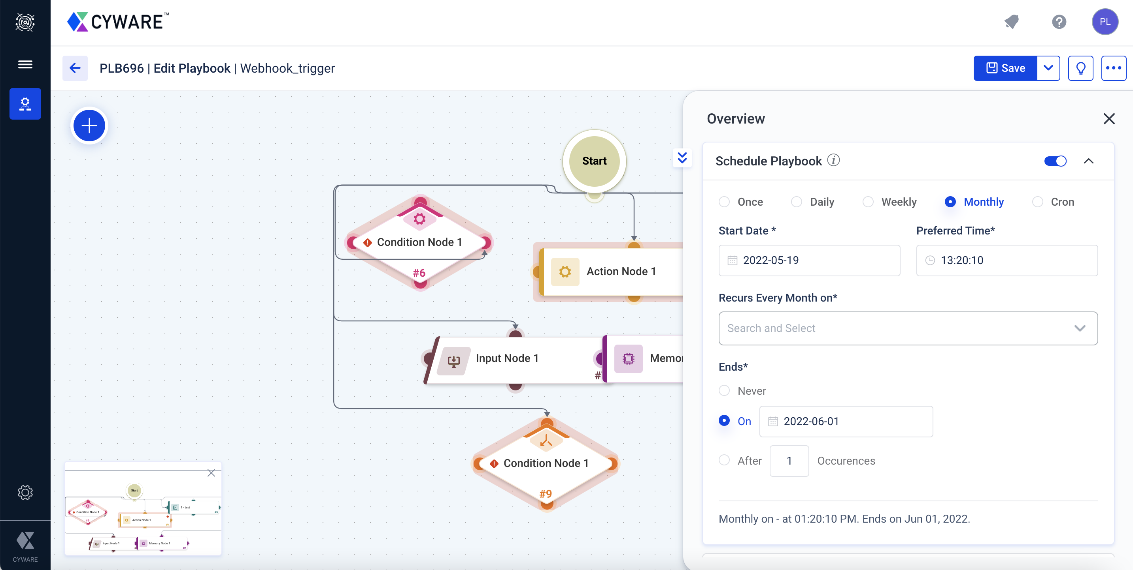
Task: Click the After occurrences number stepper
Action: pyautogui.click(x=788, y=461)
